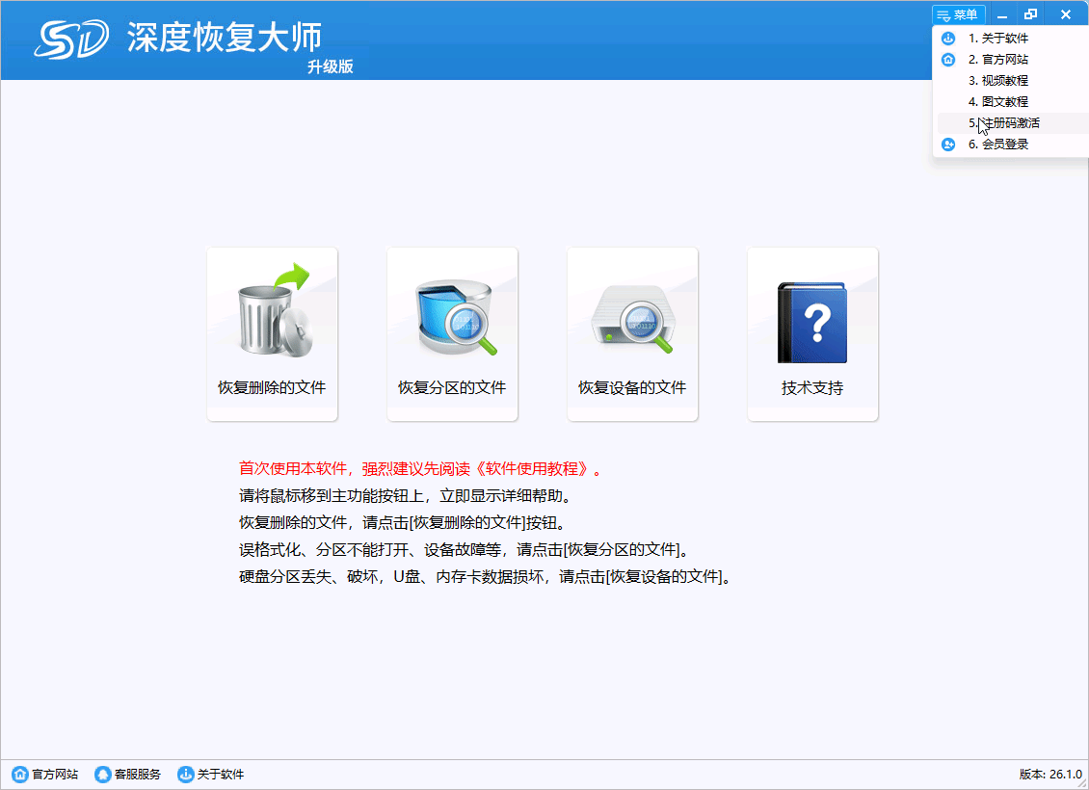
Task: Open 关于软件 from the bottom status bar
Action: 211,775
